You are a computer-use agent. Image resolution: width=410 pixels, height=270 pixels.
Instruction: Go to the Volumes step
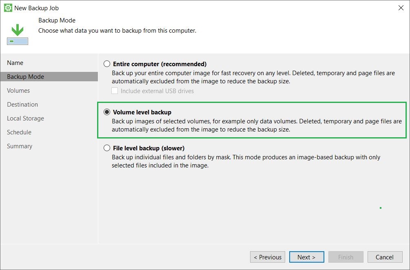click(x=18, y=90)
